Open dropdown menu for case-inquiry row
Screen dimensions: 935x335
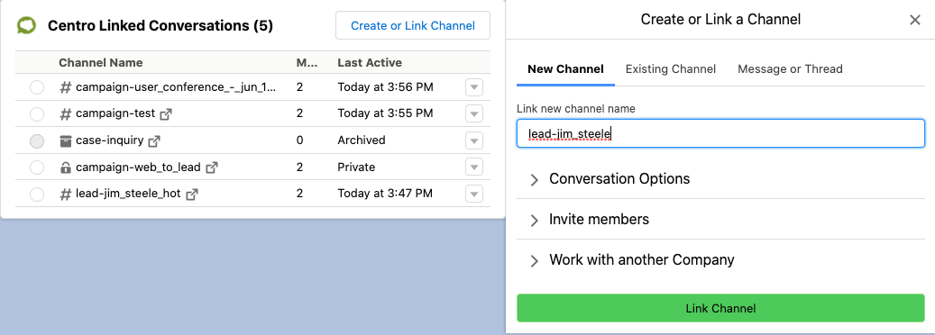[474, 140]
